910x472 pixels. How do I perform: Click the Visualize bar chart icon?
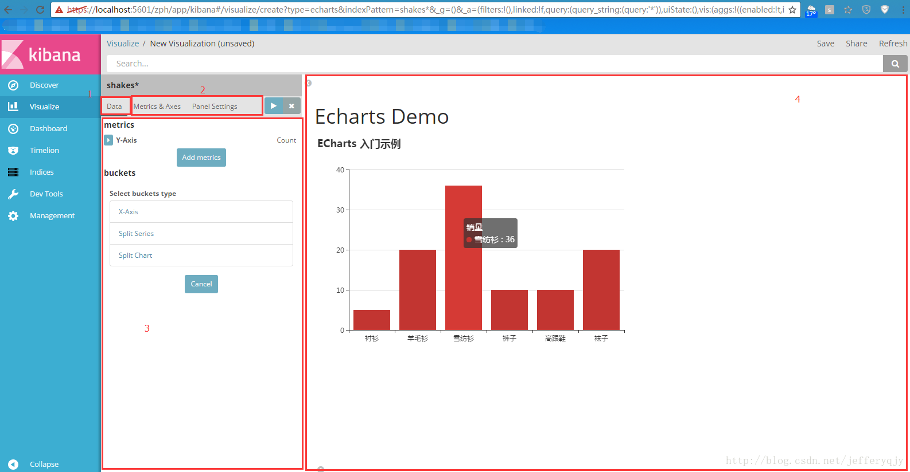[13, 107]
